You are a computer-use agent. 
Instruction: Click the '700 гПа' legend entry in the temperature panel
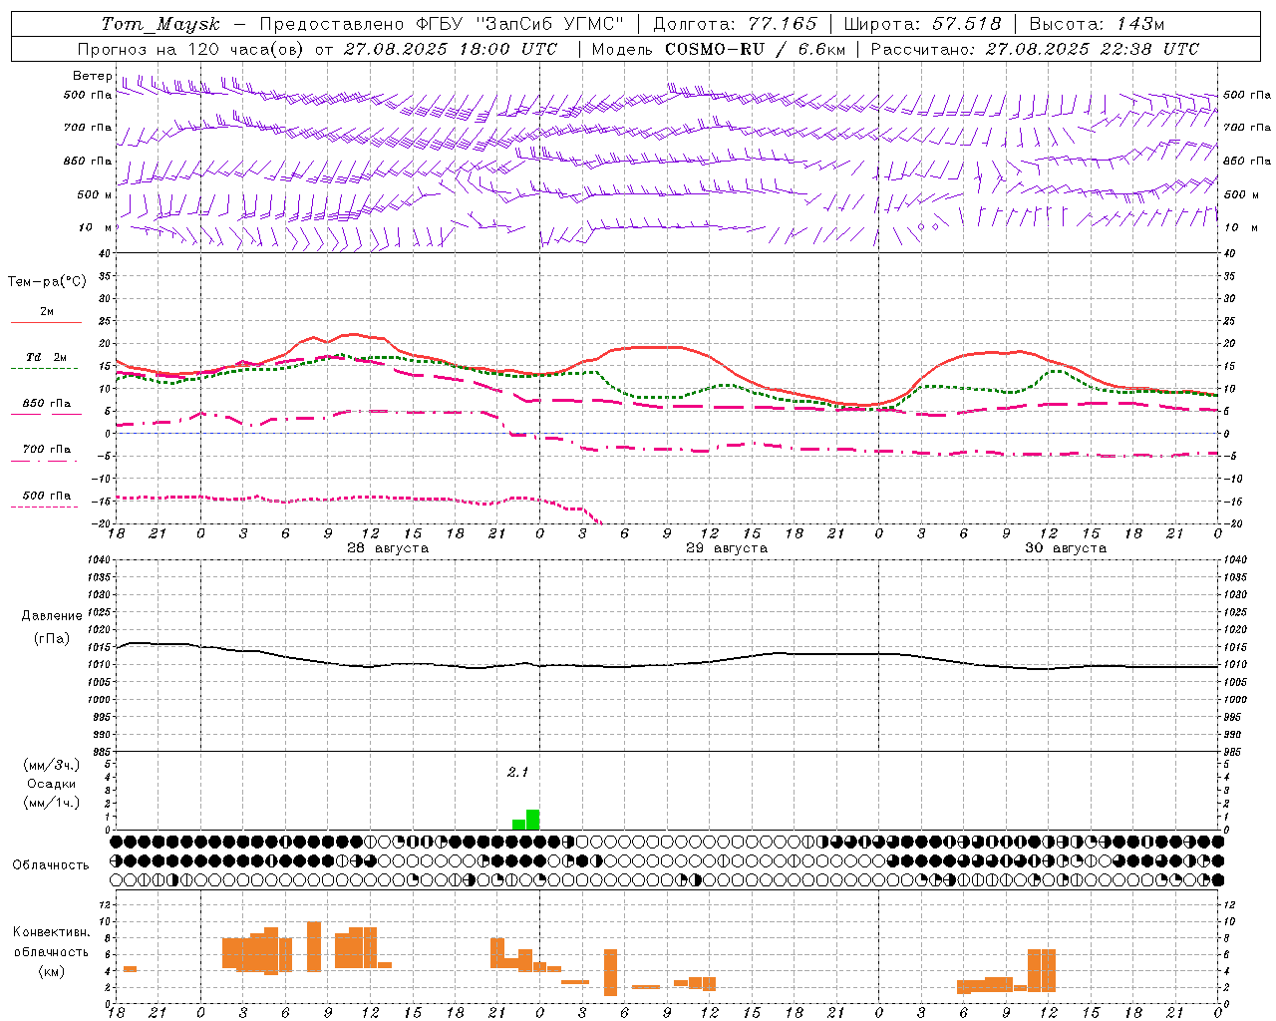(x=47, y=450)
